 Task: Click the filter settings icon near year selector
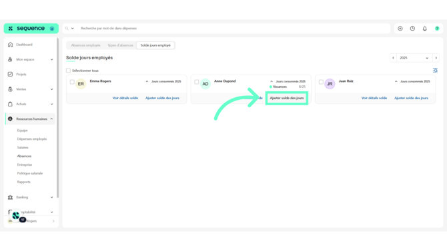click(x=435, y=71)
